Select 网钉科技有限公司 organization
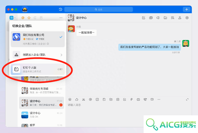Image resolution: width=198 pixels, height=133 pixels. click(38, 39)
